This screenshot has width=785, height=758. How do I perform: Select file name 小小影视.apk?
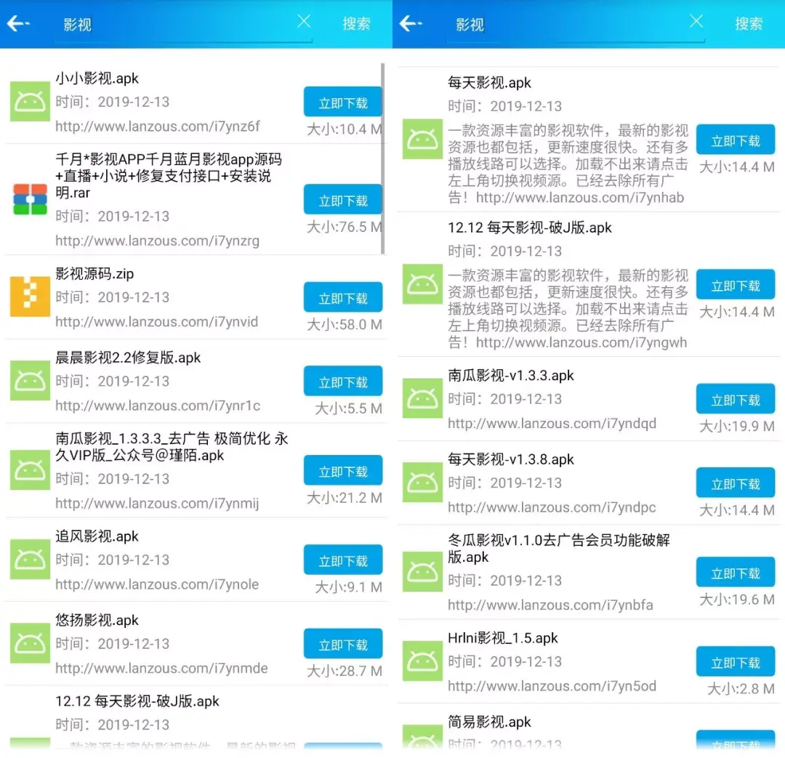point(97,78)
